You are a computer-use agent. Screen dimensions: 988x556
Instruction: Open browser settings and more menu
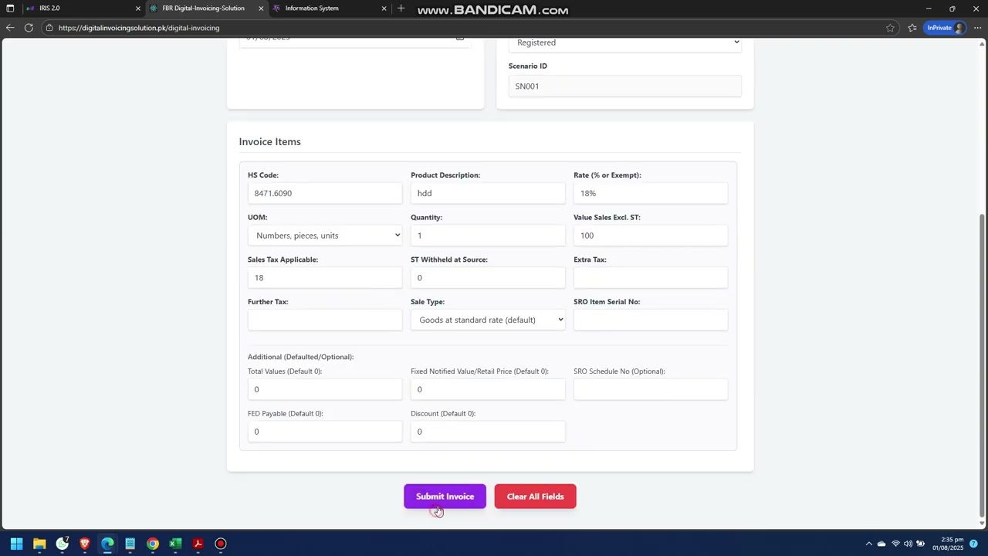[977, 28]
